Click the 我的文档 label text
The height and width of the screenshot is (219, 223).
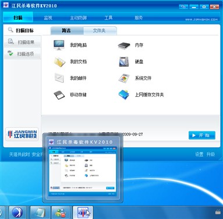[78, 62]
